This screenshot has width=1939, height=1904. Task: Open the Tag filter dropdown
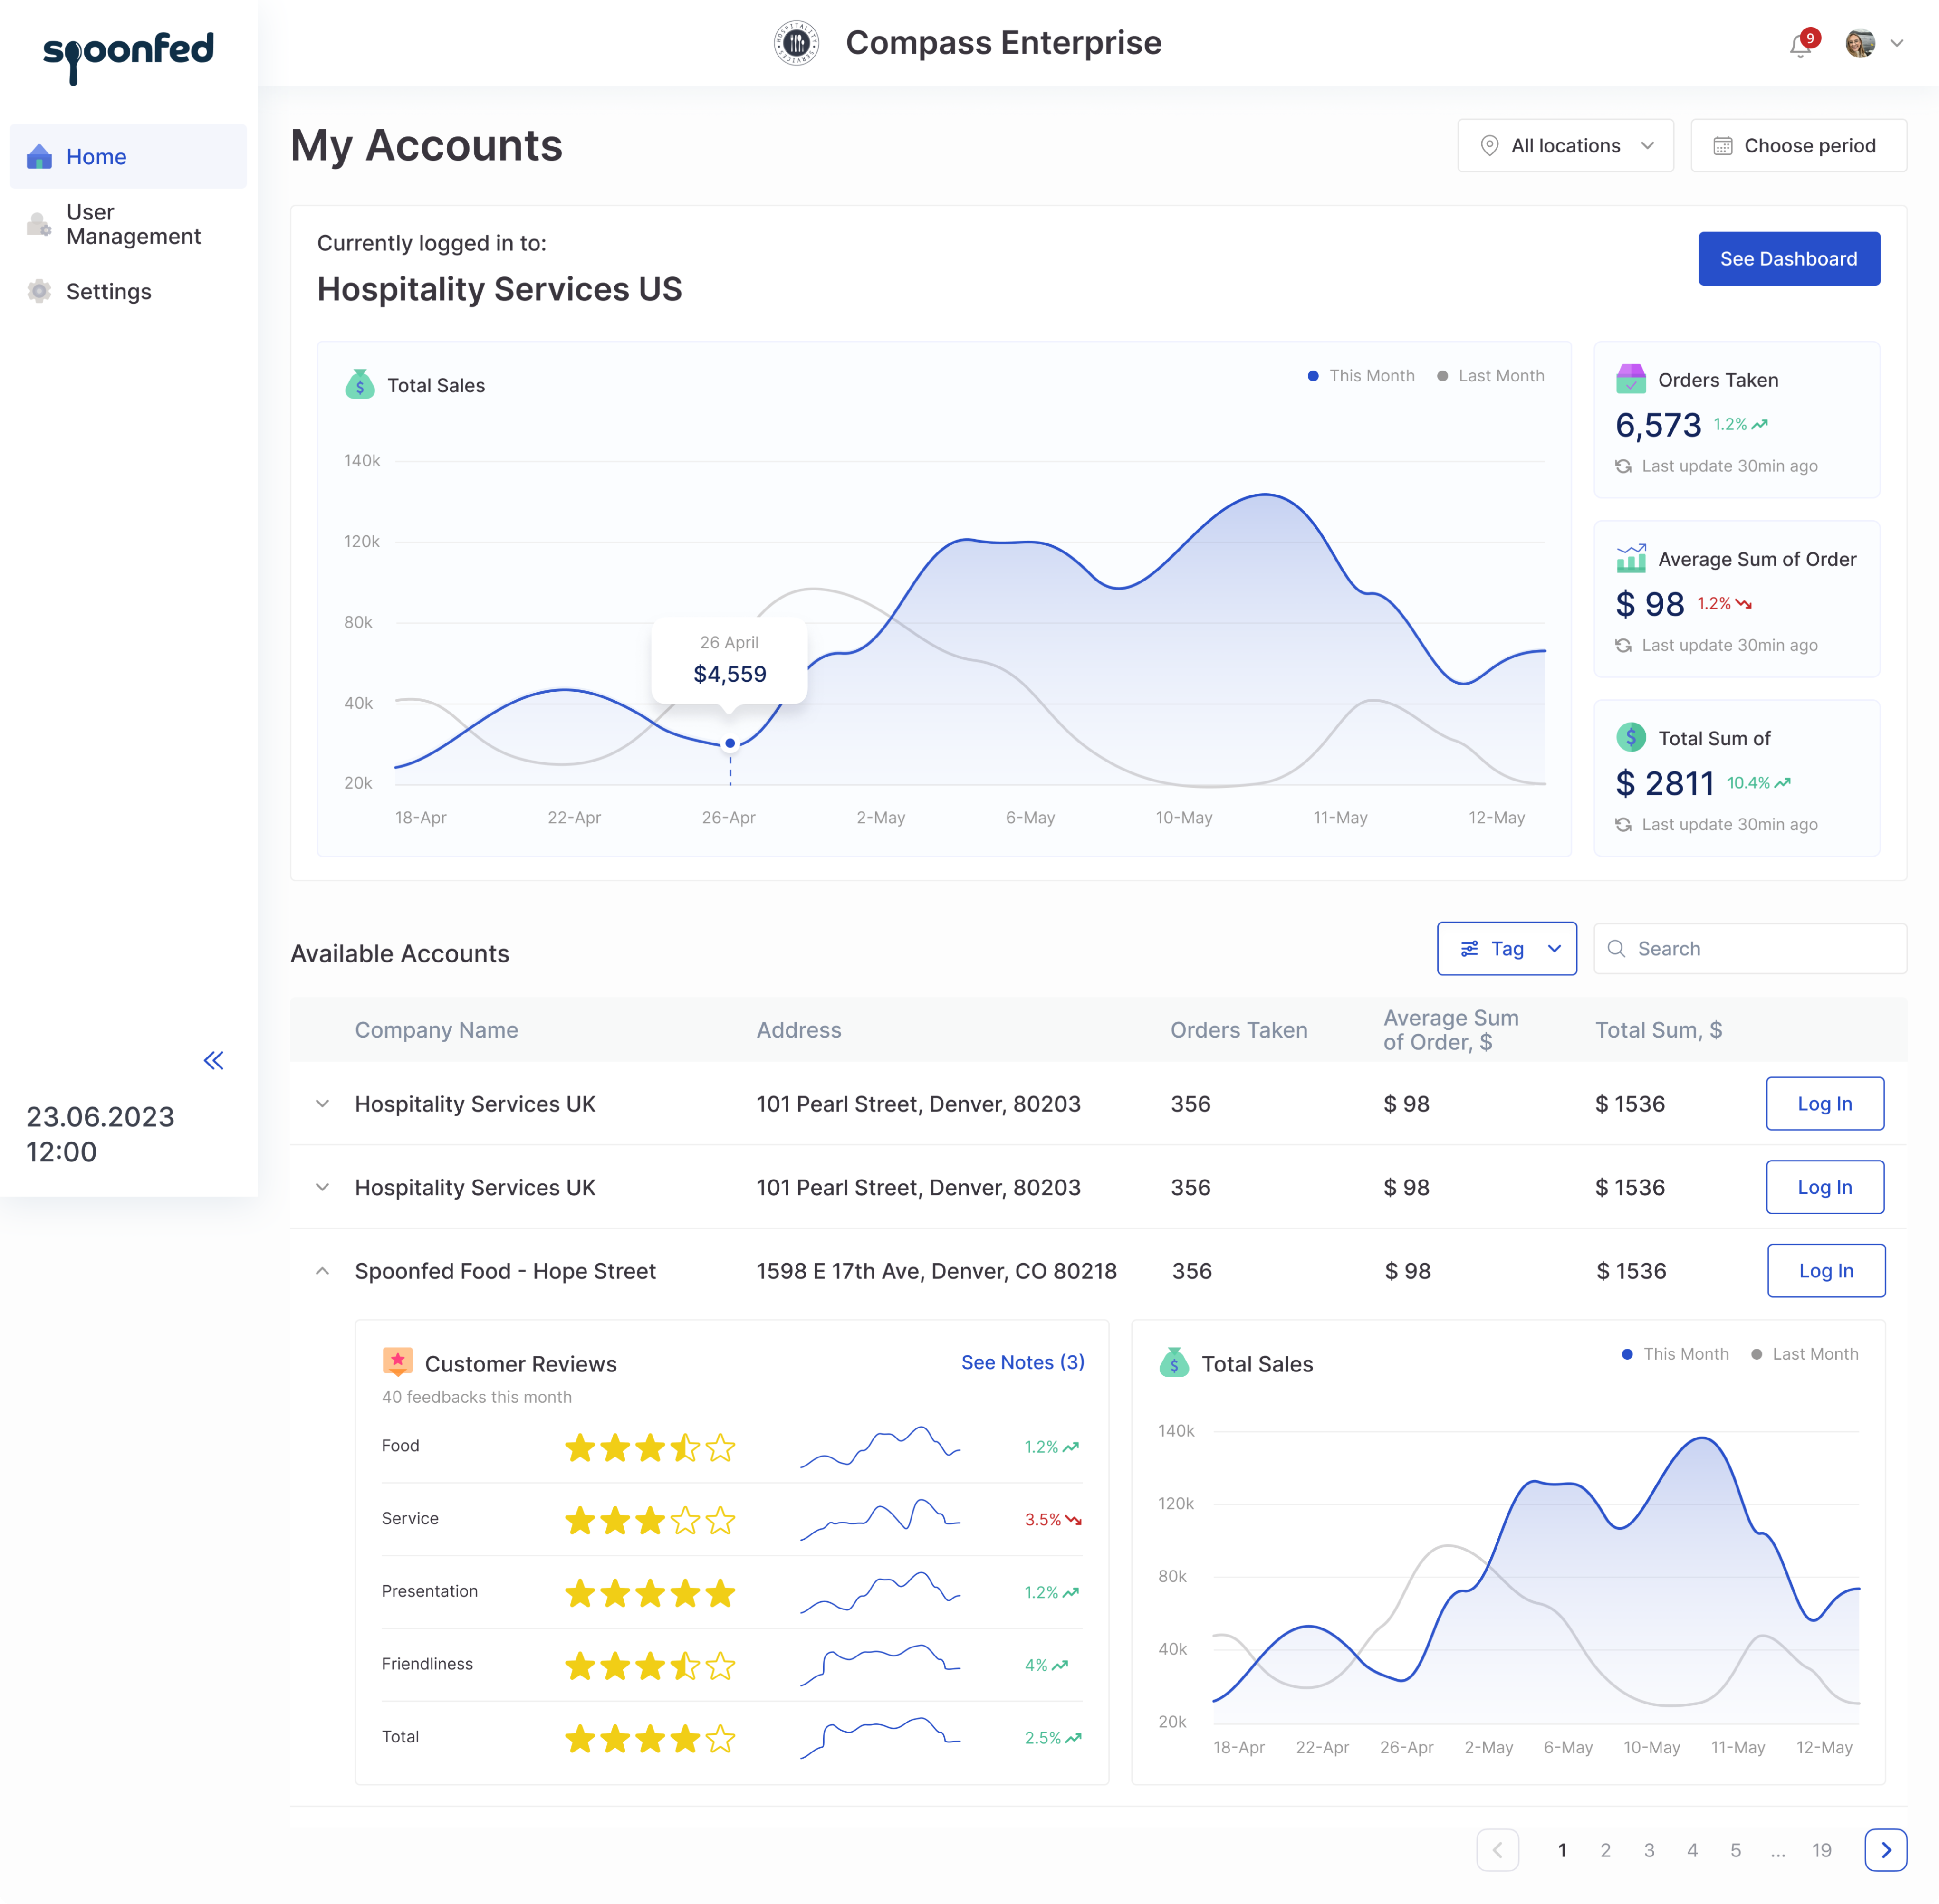(1507, 948)
